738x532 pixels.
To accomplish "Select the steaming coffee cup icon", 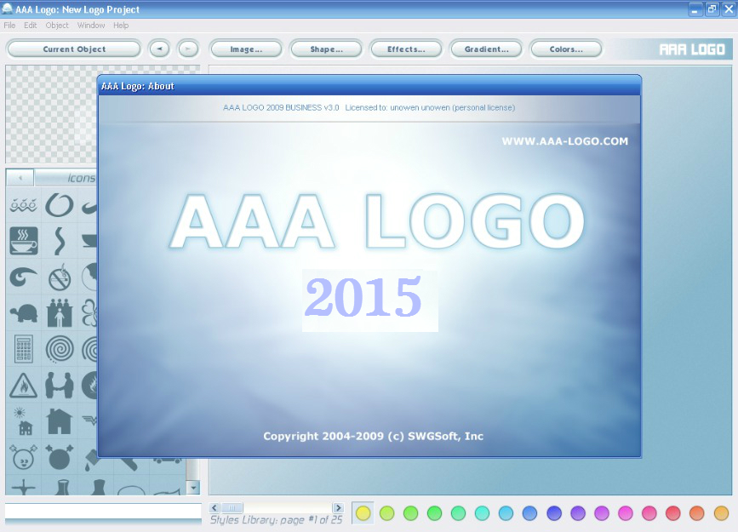I will [x=24, y=241].
